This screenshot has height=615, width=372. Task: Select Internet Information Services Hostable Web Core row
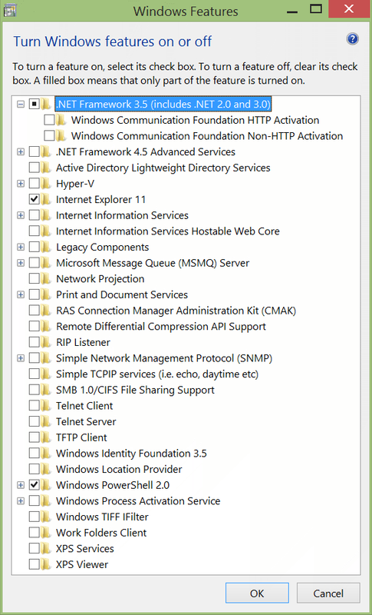[x=168, y=231]
